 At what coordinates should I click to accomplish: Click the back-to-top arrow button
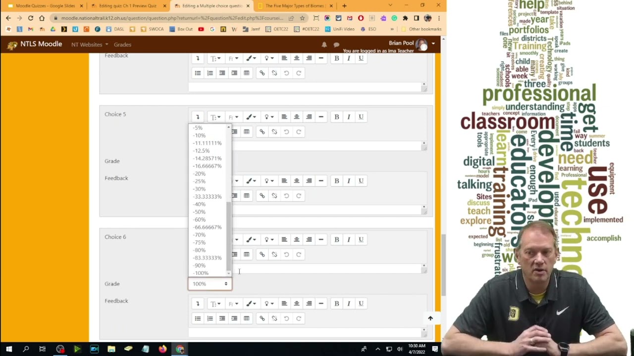tap(430, 318)
